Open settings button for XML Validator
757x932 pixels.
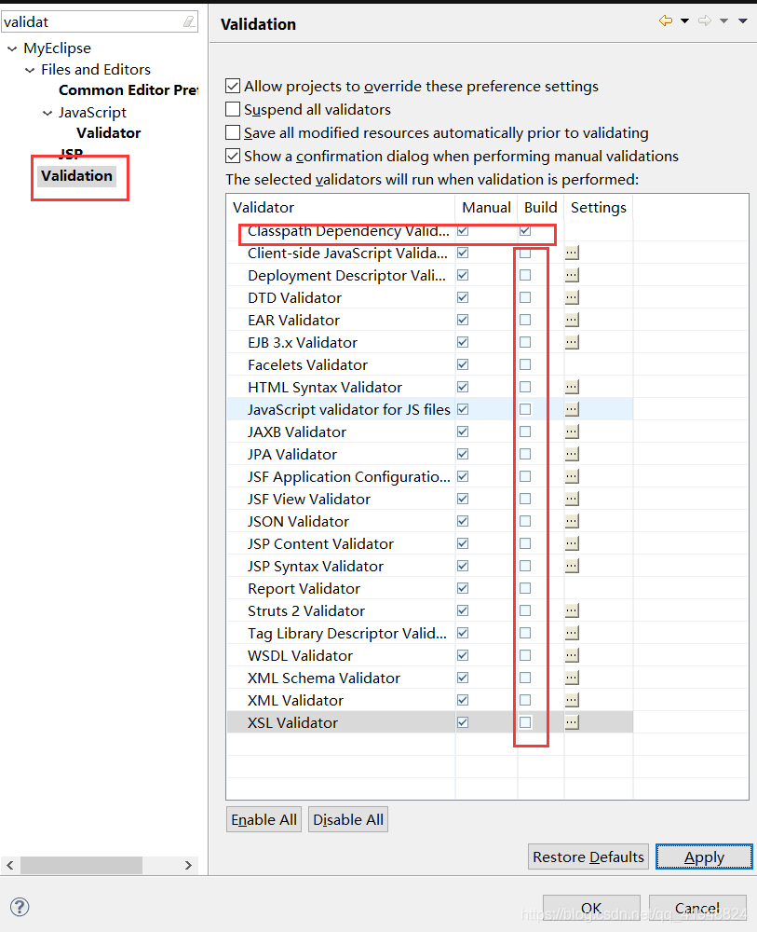[572, 700]
